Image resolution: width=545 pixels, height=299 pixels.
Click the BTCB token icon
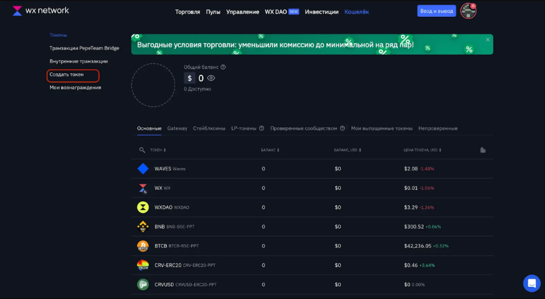[143, 246]
